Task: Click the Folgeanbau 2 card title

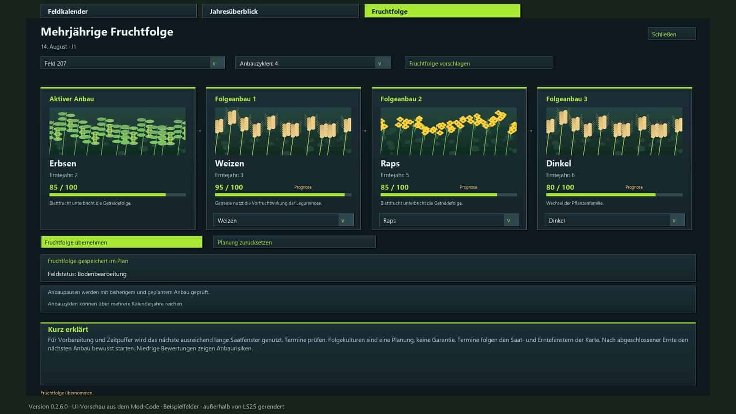Action: (x=401, y=99)
